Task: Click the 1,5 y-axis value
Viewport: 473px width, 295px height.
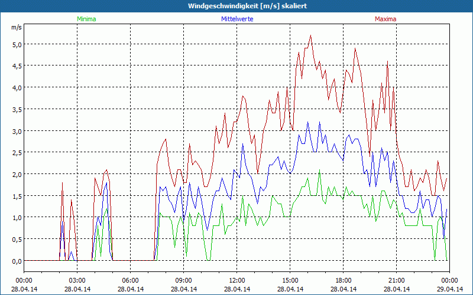Action: pos(17,196)
